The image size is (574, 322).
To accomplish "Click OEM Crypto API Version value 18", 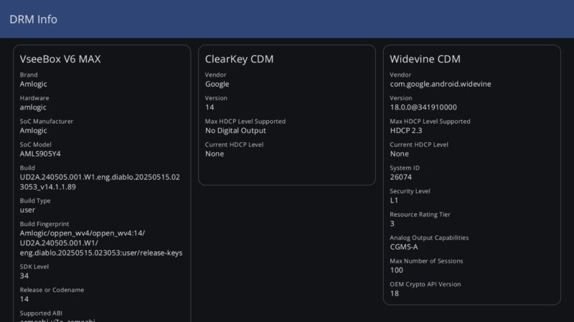I will [x=394, y=293].
